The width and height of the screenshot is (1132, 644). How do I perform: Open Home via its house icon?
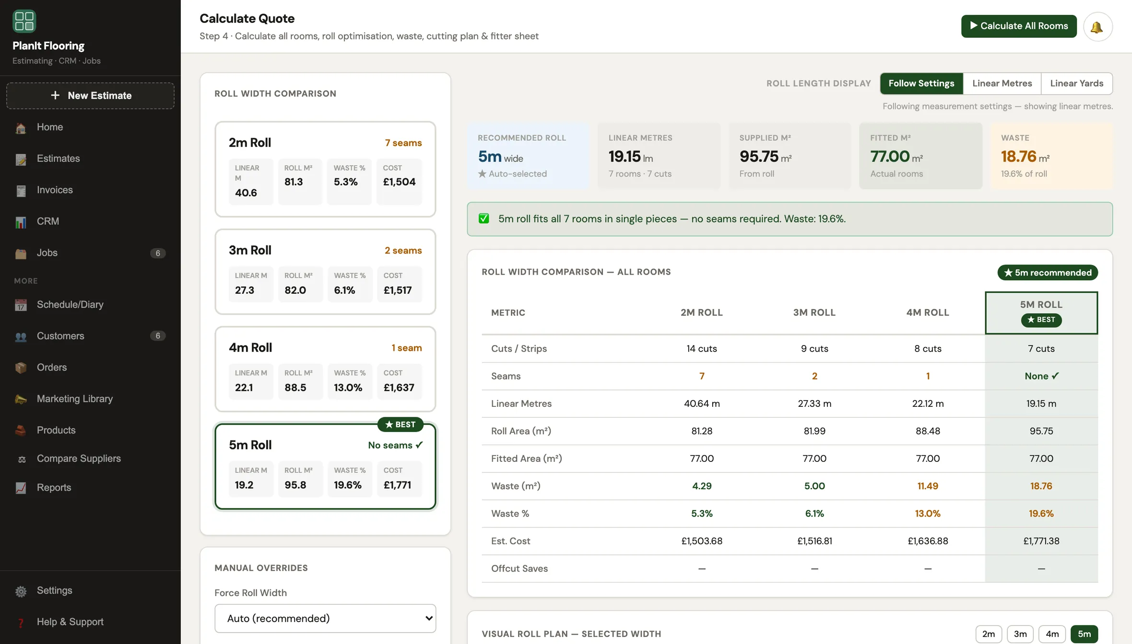[x=21, y=127]
